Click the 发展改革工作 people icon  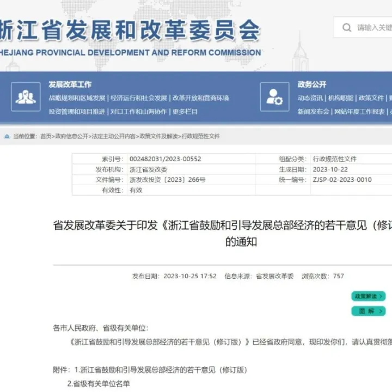tap(26, 96)
